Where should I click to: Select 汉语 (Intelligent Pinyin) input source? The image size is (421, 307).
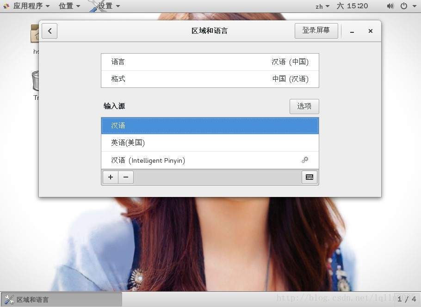[x=210, y=160]
